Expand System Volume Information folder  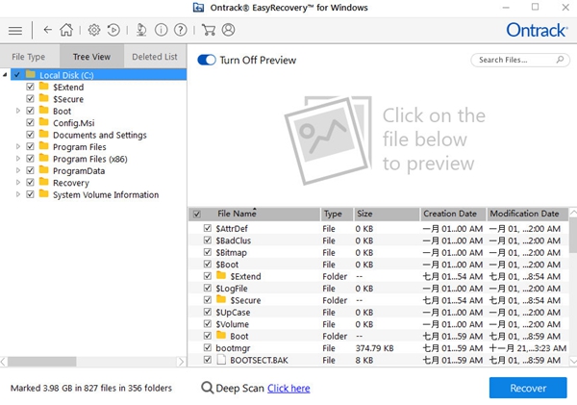[18, 194]
